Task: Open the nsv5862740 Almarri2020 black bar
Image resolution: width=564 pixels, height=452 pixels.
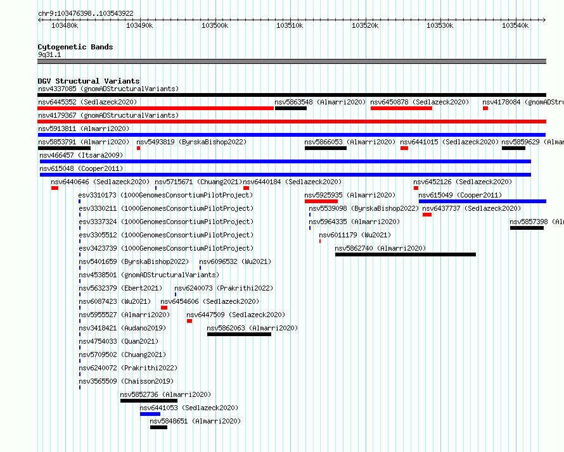Action: [406, 254]
